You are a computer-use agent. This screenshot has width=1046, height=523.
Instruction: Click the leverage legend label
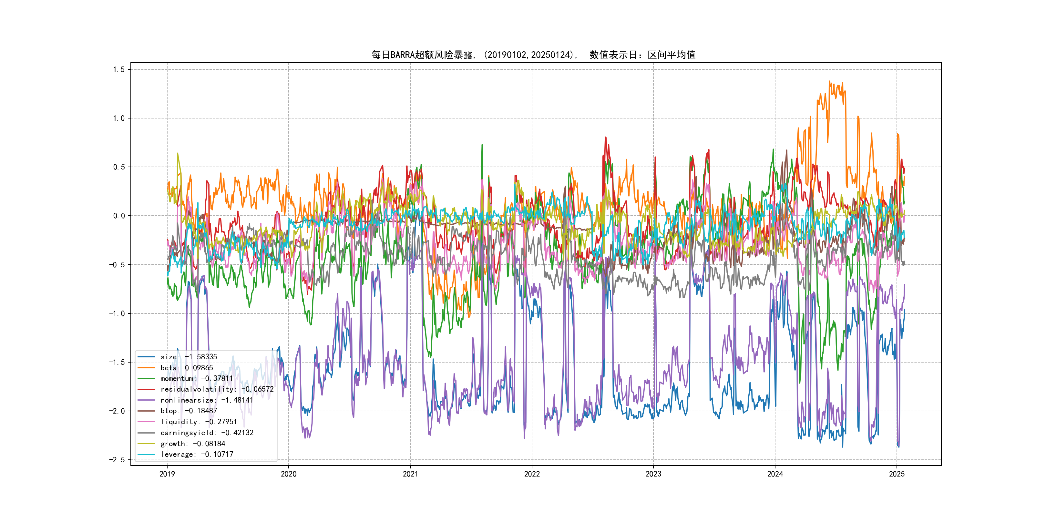[197, 454]
